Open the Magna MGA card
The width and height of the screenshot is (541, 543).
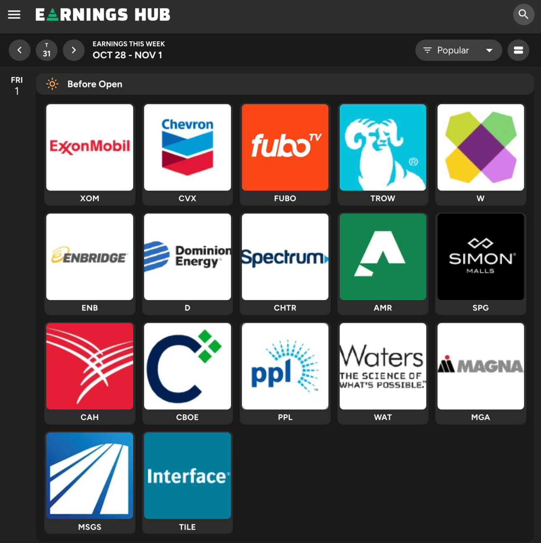point(481,373)
